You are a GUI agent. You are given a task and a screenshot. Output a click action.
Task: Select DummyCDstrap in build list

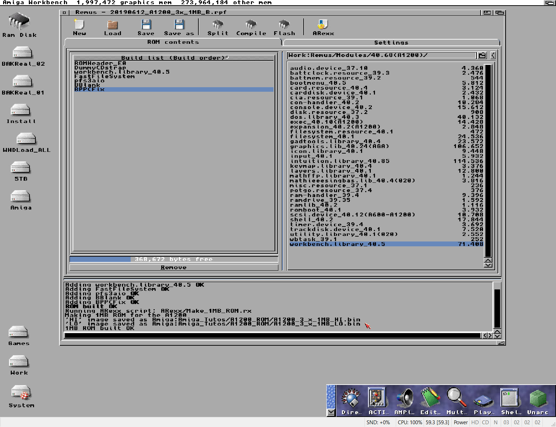point(174,68)
